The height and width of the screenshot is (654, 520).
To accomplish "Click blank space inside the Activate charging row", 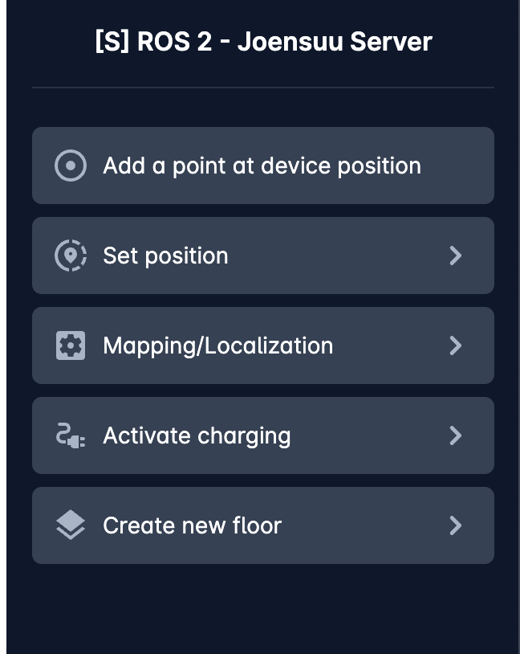I will pyautogui.click(x=371, y=435).
